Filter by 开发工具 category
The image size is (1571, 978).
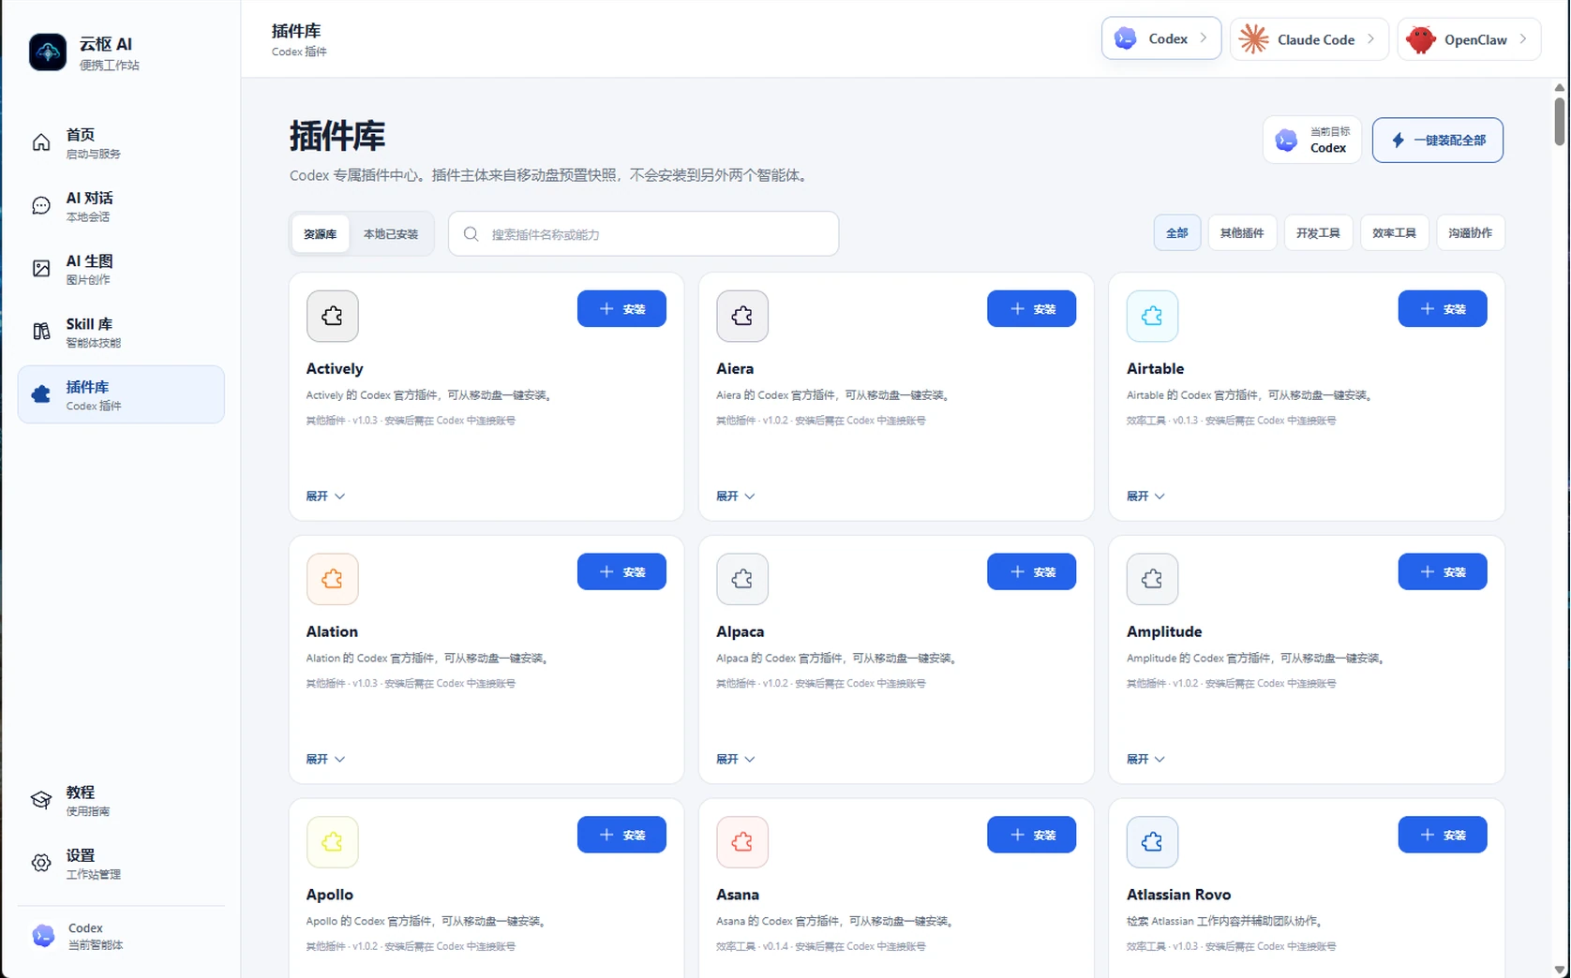tap(1318, 233)
